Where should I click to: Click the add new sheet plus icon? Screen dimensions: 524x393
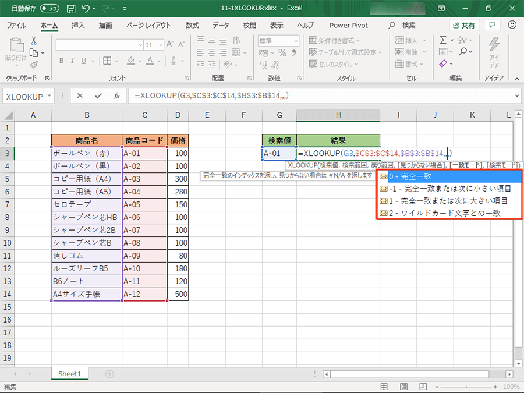click(x=109, y=374)
